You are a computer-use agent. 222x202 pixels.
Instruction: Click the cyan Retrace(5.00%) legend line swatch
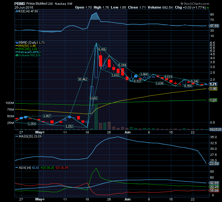(17, 52)
